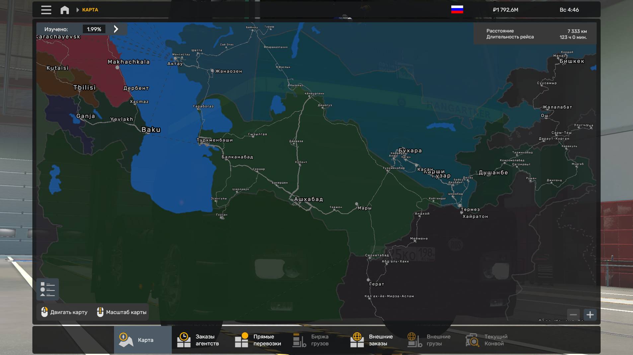The height and width of the screenshot is (355, 633).
Task: Click the clock Вс 4:46
Action: click(x=569, y=10)
